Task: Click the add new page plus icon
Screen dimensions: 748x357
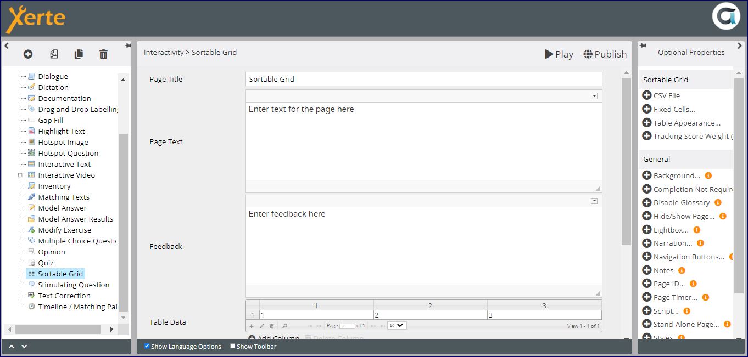Action: tap(28, 54)
